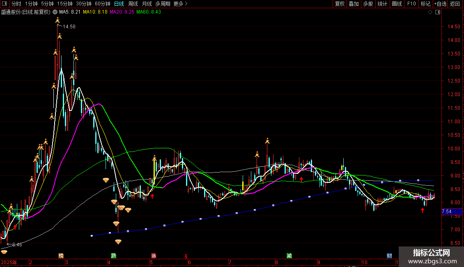Click the 14.58 peak price label
The width and height of the screenshot is (464, 267).
(x=69, y=27)
